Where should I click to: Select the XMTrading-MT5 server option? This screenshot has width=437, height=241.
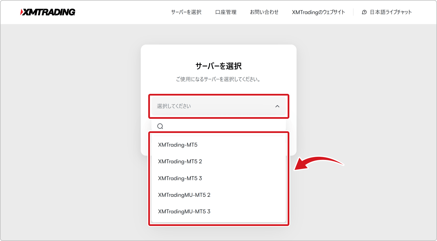[x=218, y=145]
